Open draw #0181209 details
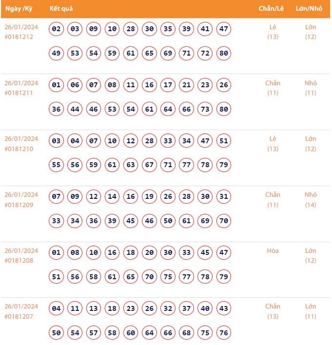 click(x=19, y=205)
